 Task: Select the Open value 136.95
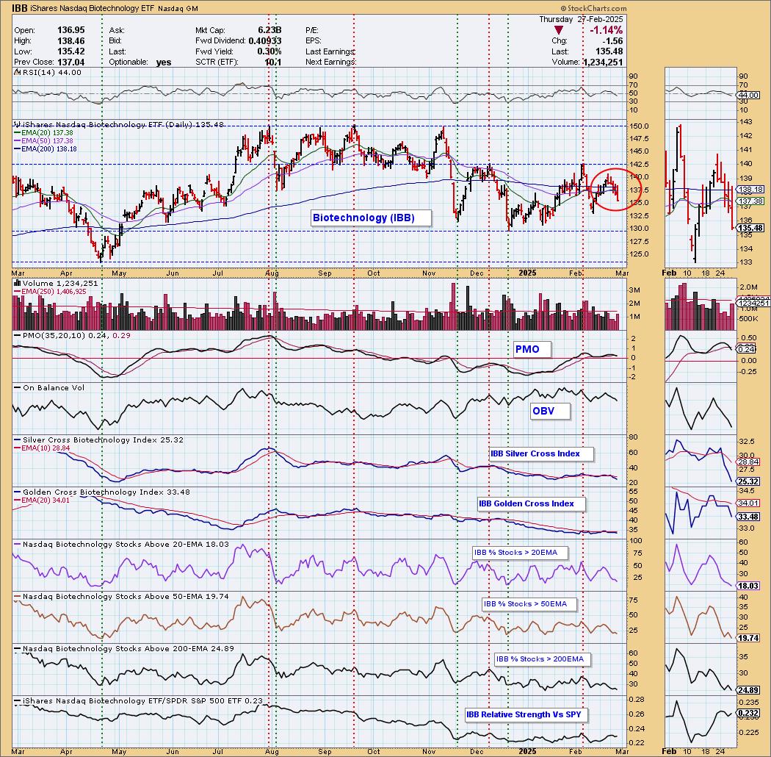coord(70,30)
